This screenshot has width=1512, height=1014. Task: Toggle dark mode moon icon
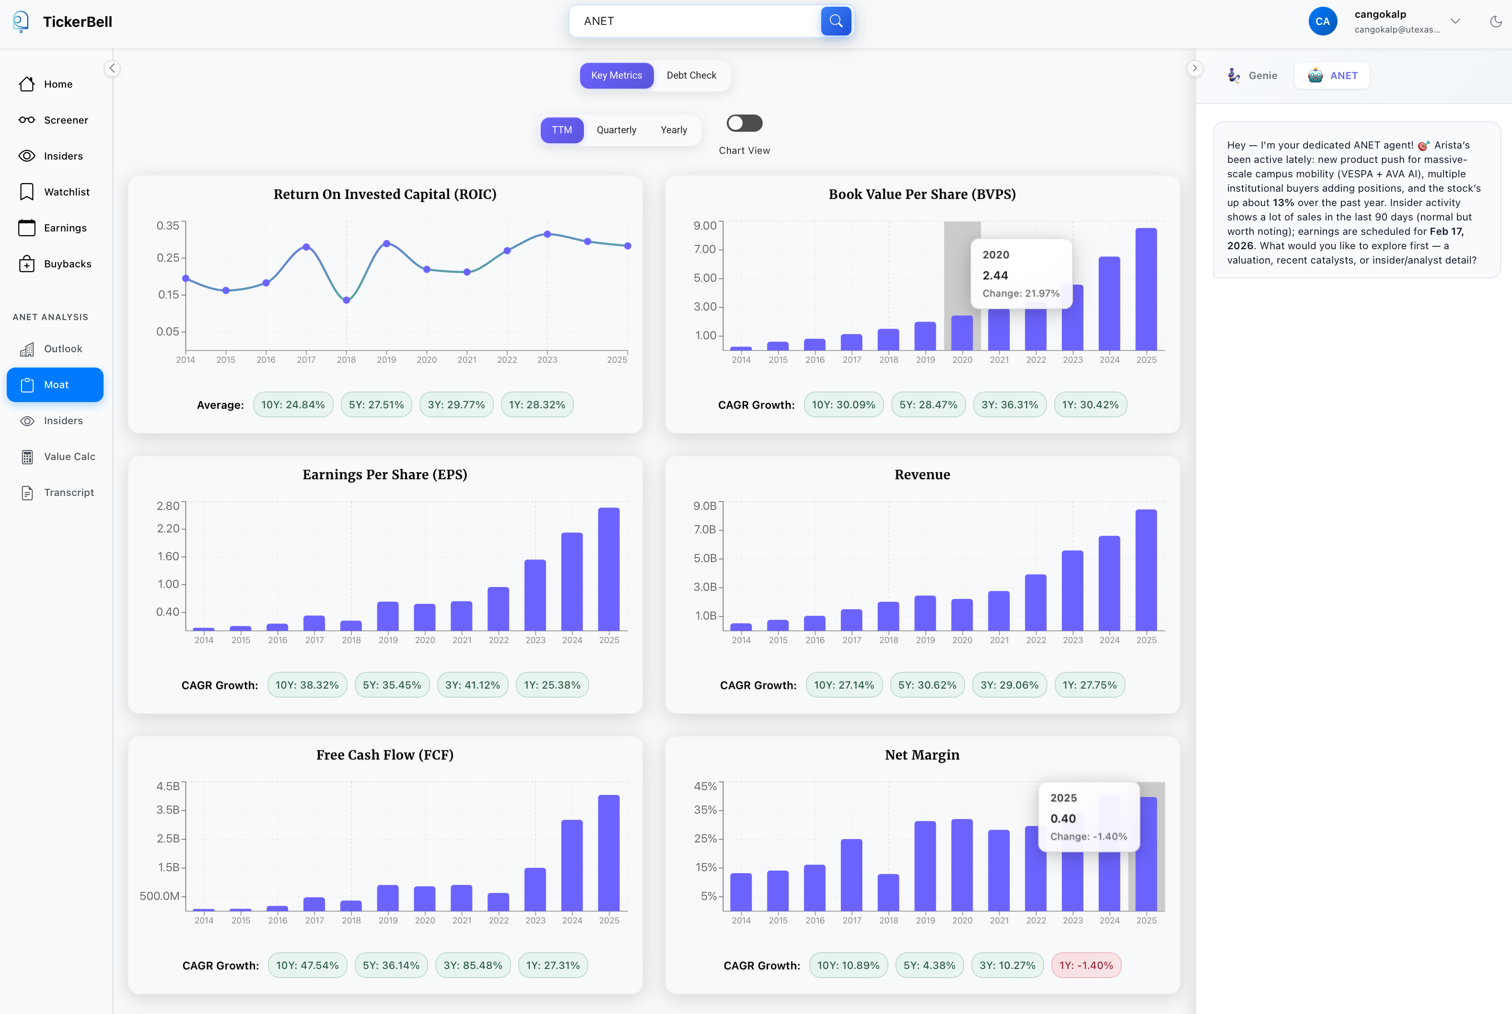tap(1495, 22)
